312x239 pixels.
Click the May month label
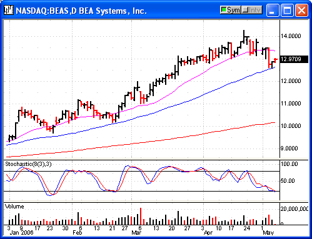268,233
